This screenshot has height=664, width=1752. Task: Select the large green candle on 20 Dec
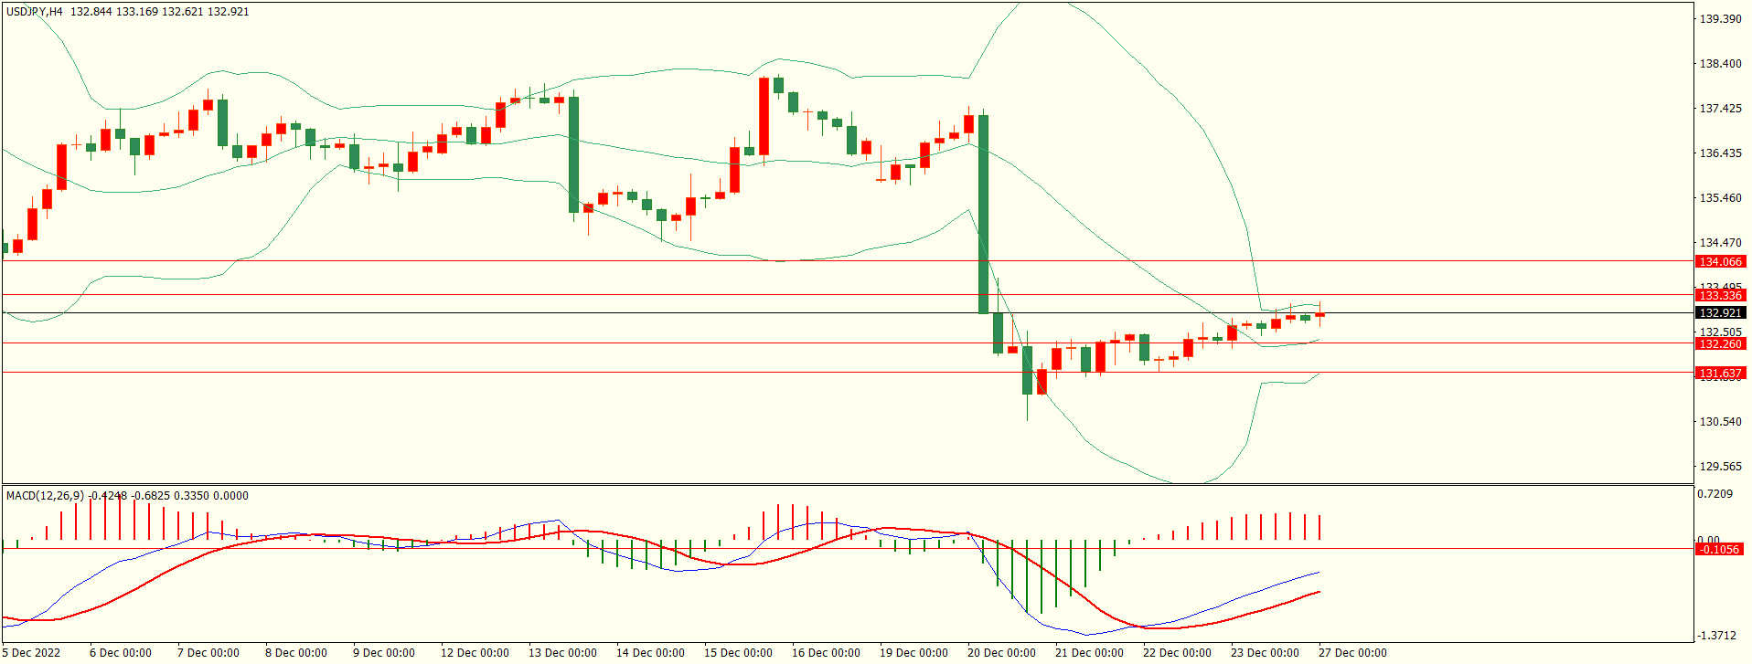click(984, 214)
